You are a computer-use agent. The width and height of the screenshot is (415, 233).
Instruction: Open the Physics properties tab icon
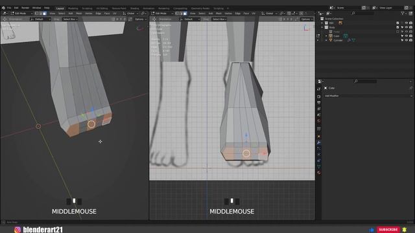[319, 155]
